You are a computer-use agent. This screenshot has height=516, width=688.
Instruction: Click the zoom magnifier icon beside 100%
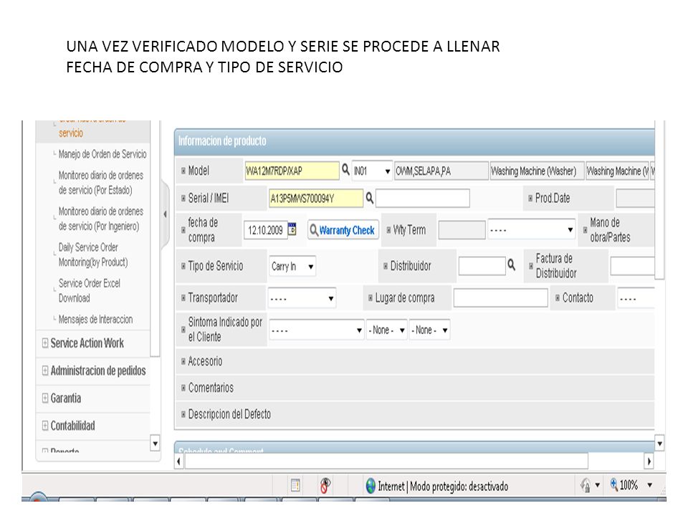[x=614, y=484]
